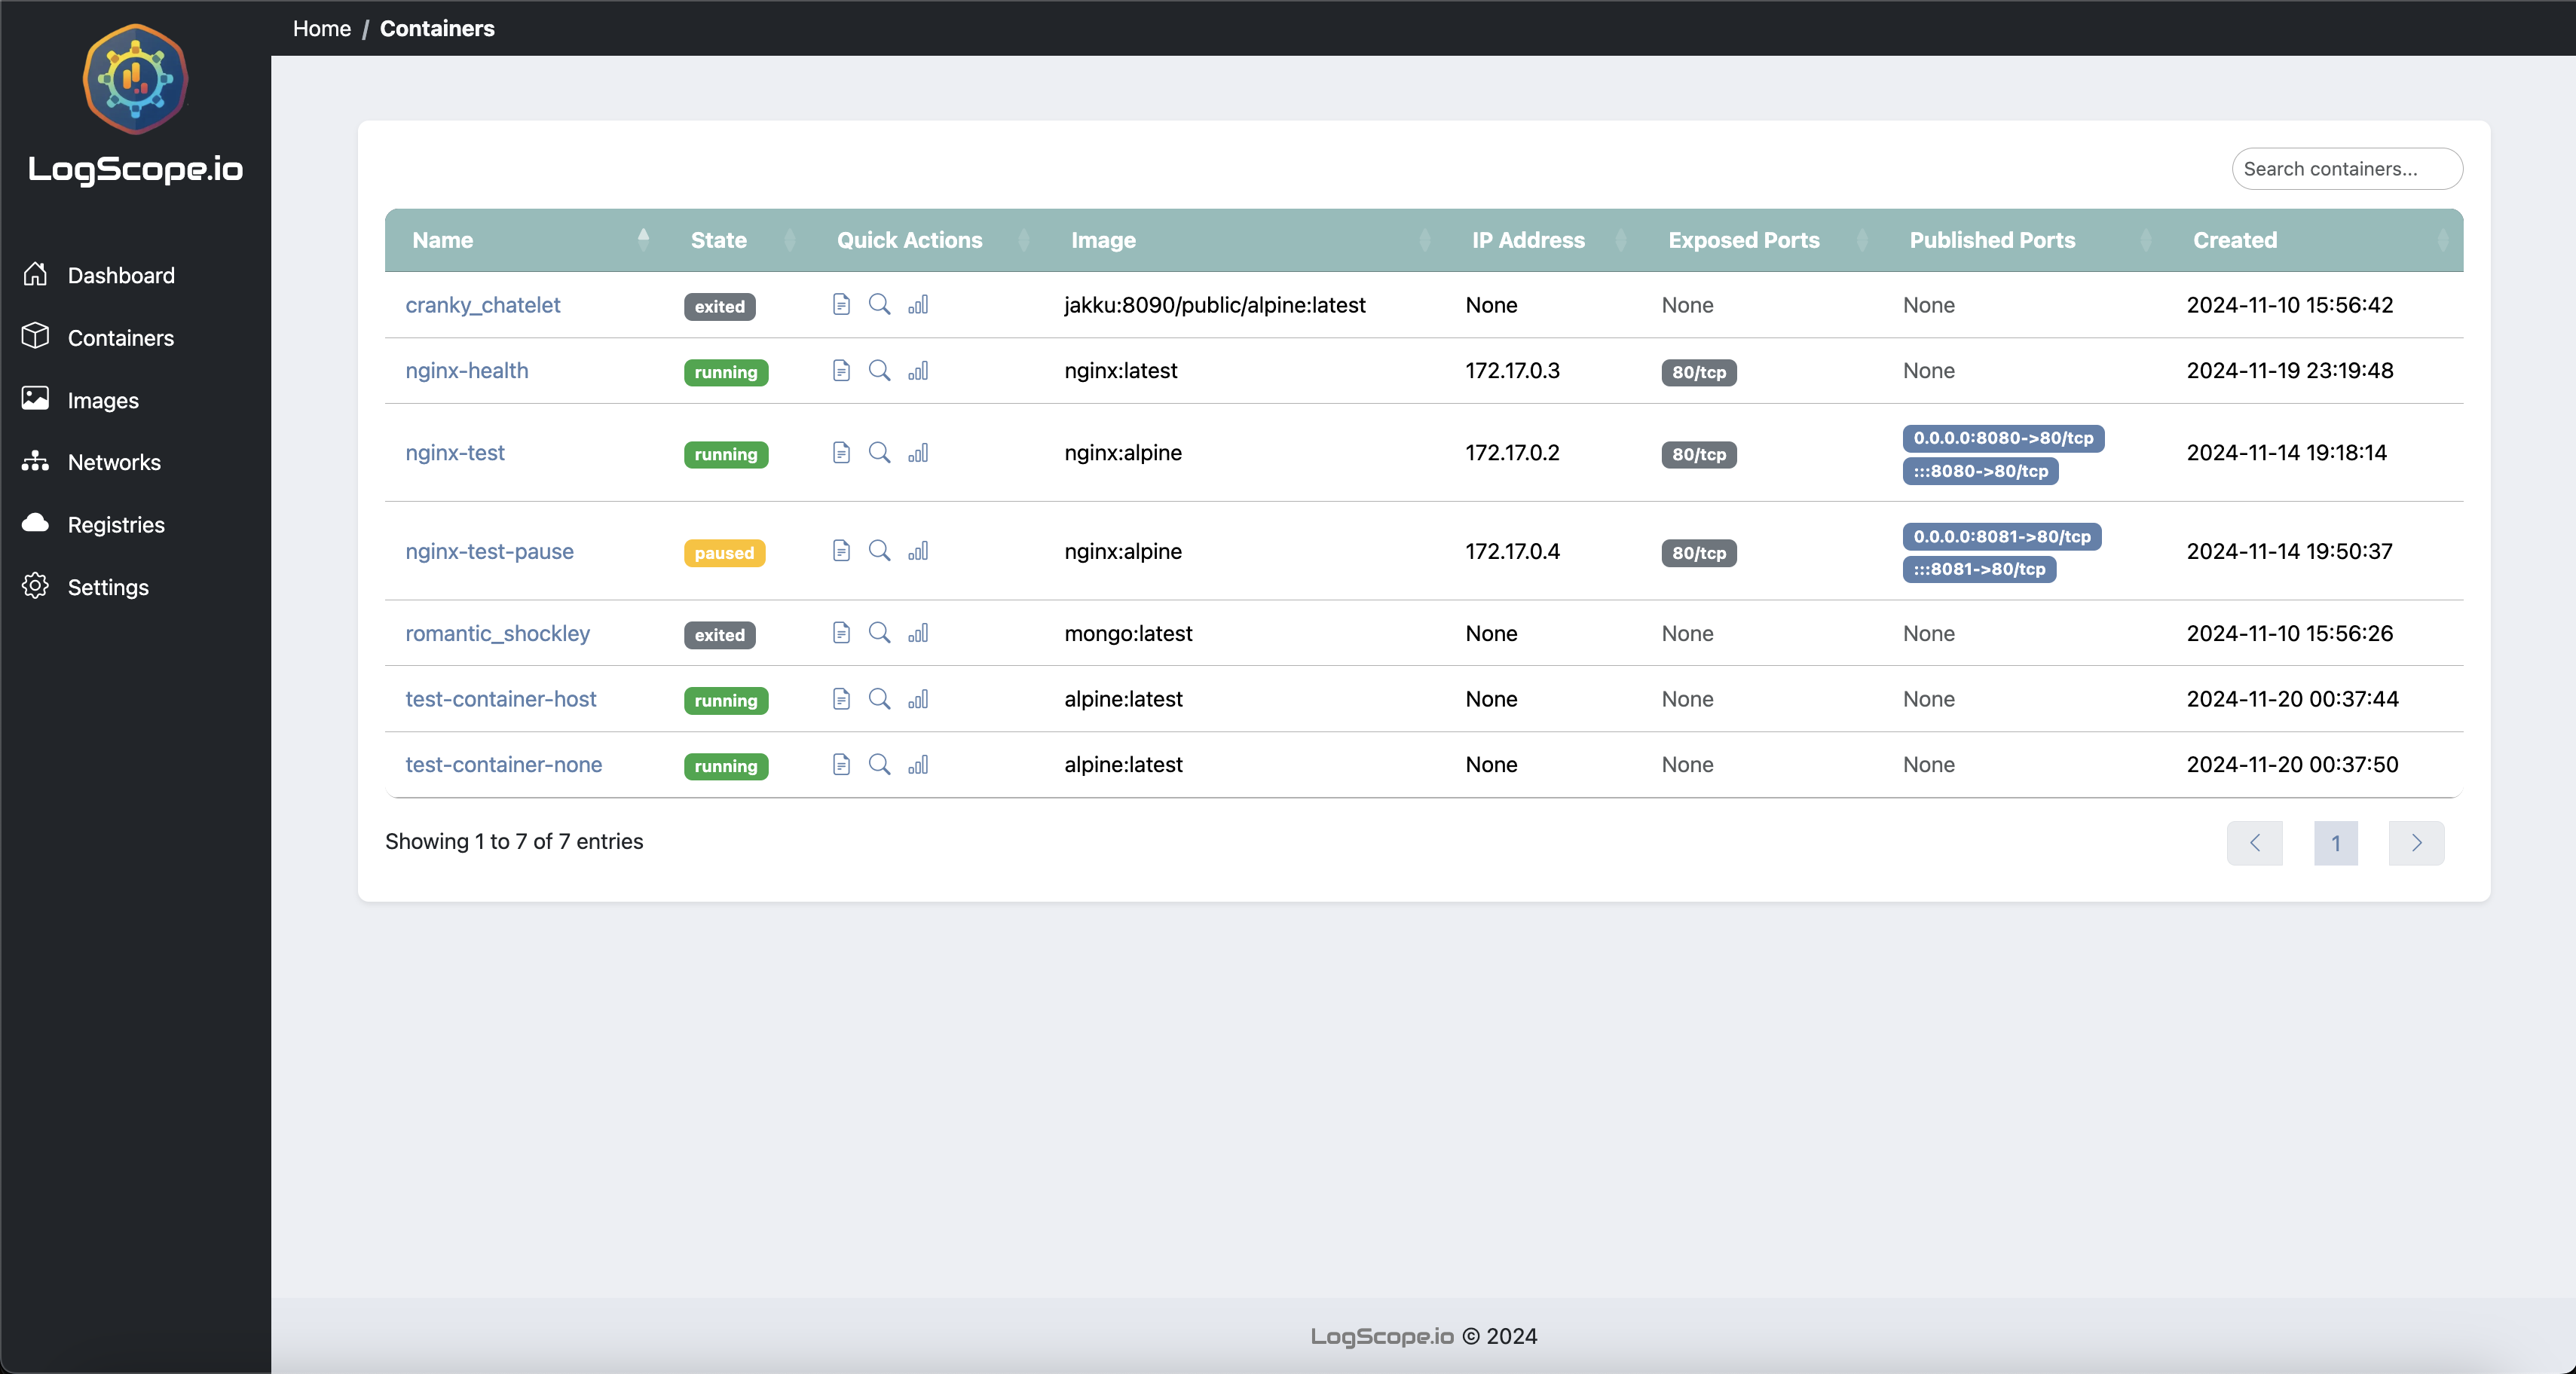2576x1374 pixels.
Task: Click inside the Search containers field
Action: click(x=2347, y=168)
